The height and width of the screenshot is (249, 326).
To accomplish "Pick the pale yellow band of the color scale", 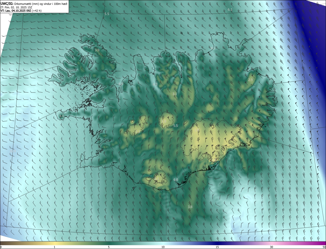I will 55,243.
